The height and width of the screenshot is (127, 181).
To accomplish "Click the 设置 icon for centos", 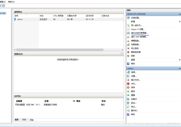I will pyautogui.click(x=128, y=76).
